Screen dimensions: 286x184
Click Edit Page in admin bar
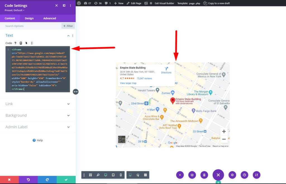pos(134,3)
